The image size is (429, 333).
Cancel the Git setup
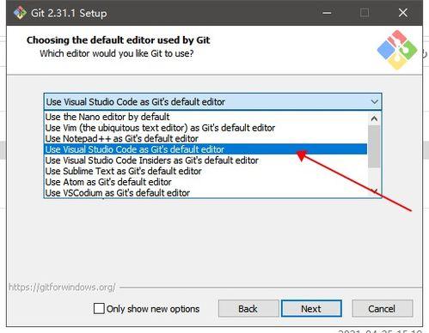pos(382,308)
